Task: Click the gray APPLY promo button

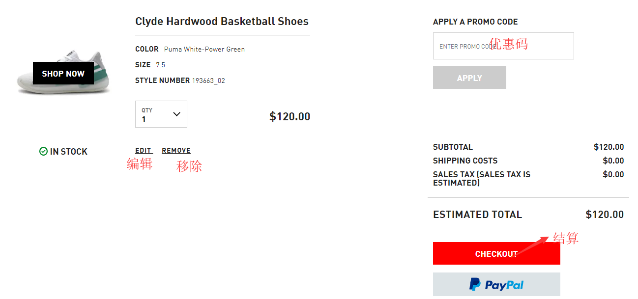Action: click(469, 78)
